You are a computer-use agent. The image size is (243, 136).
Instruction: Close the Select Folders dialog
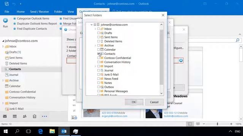pos(163,15)
